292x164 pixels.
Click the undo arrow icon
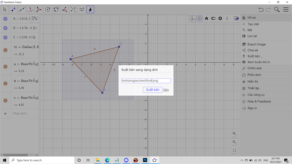261,9
